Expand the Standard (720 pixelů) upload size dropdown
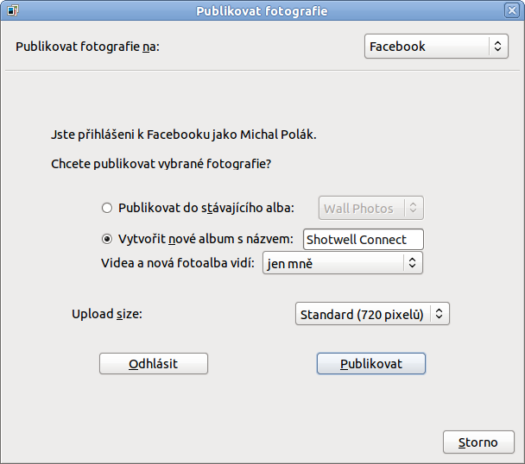The height and width of the screenshot is (464, 525). [372, 314]
